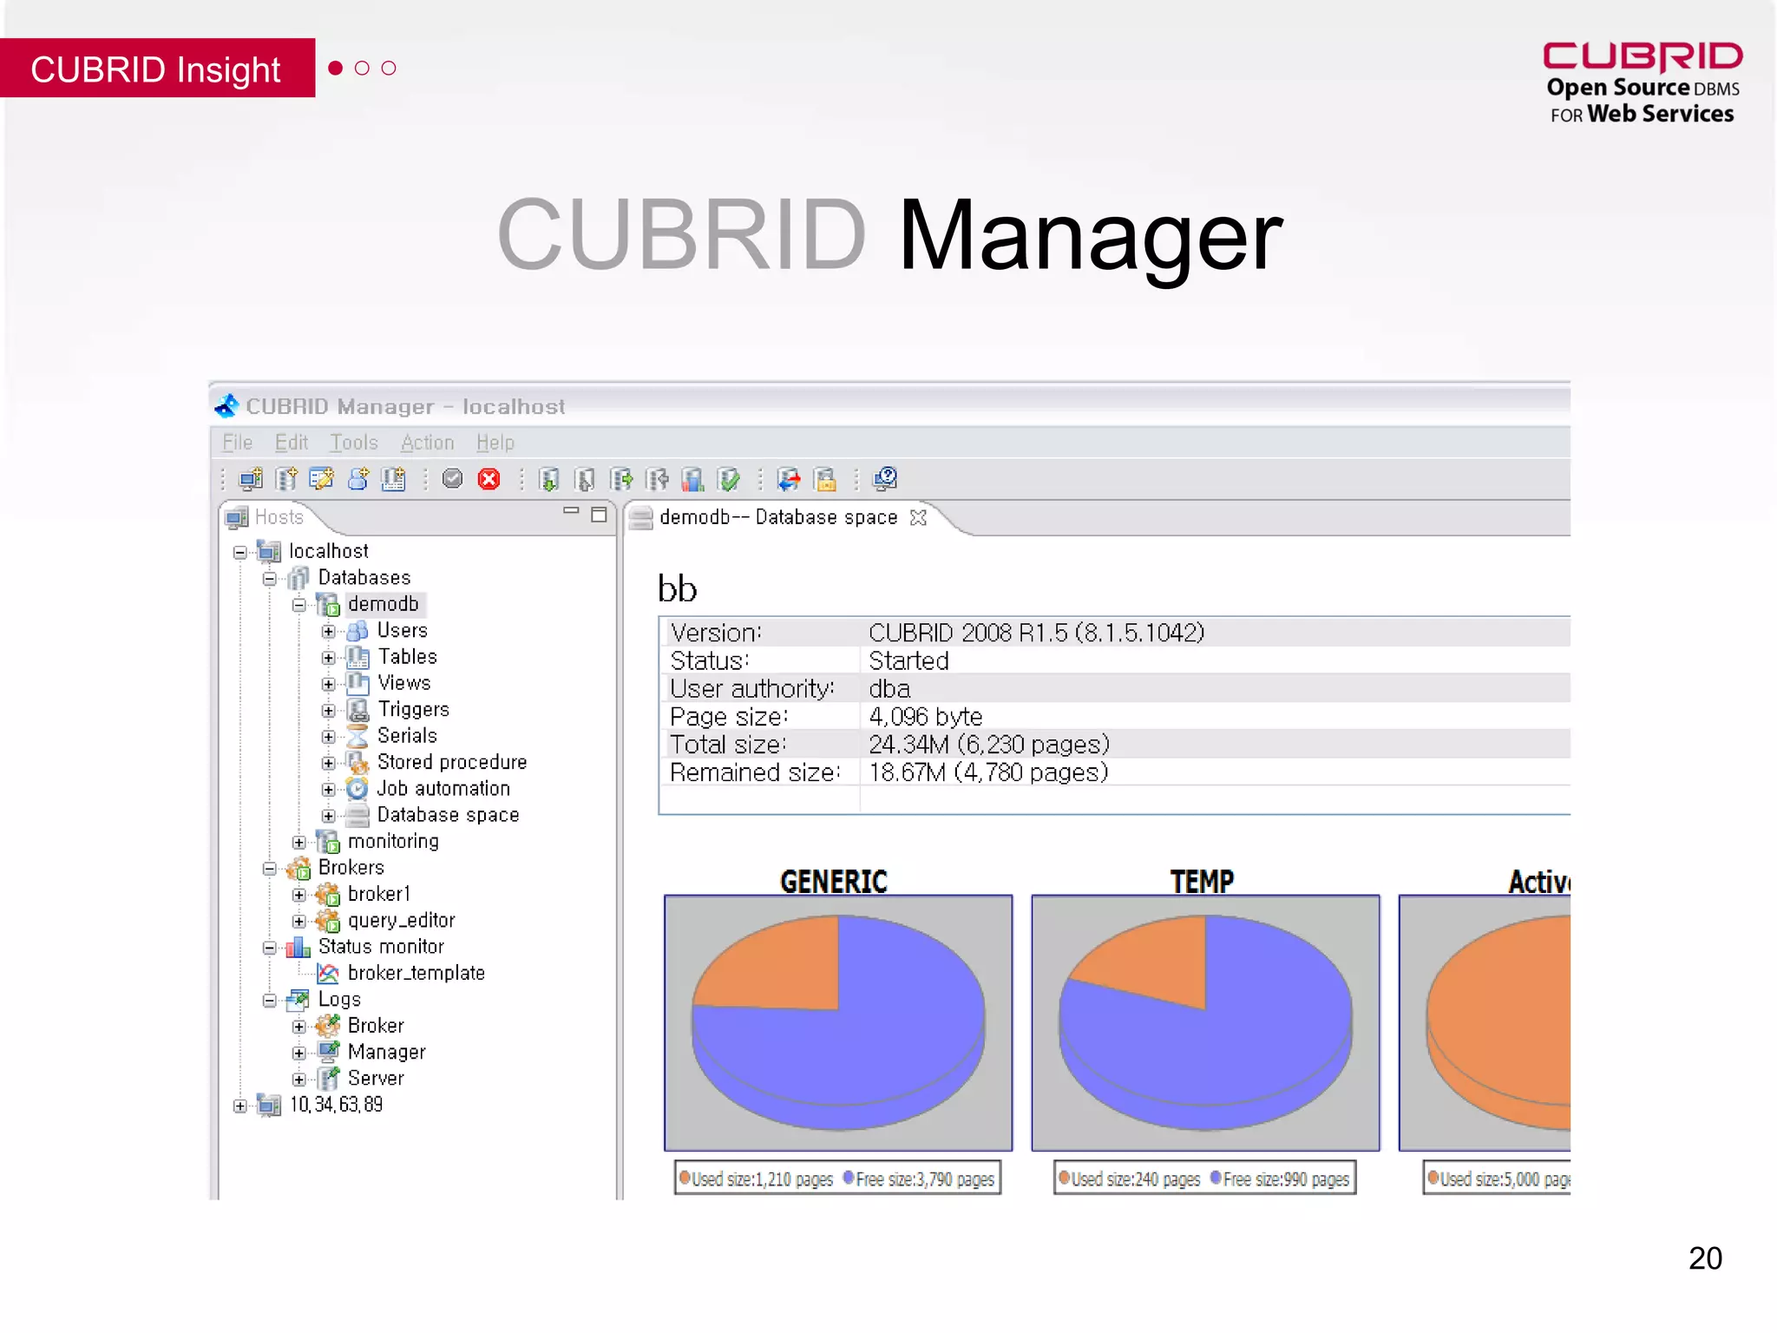Screen dimensions: 1777x1333
Task: Click the TEMP pie chart
Action: [1205, 1022]
